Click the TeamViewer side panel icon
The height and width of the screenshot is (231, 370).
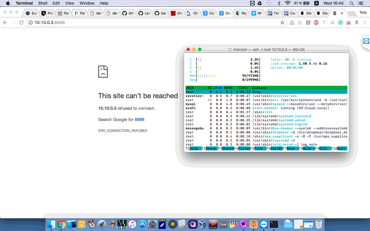[x=366, y=41]
